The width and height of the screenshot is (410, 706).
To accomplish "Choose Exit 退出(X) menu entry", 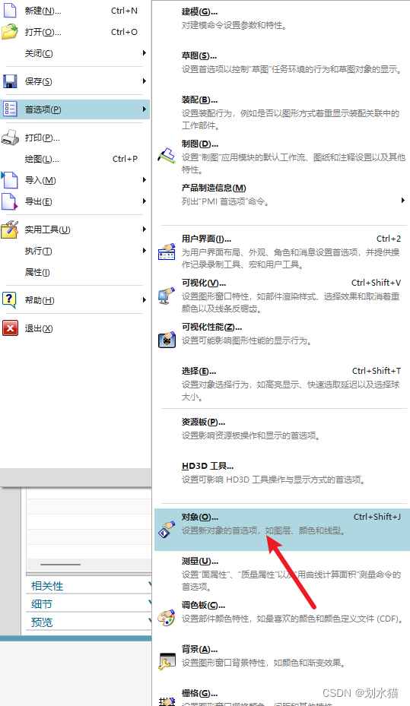I will (x=75, y=328).
